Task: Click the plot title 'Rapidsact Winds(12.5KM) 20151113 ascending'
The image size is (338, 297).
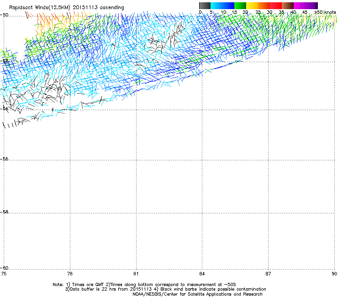Action: [67, 8]
